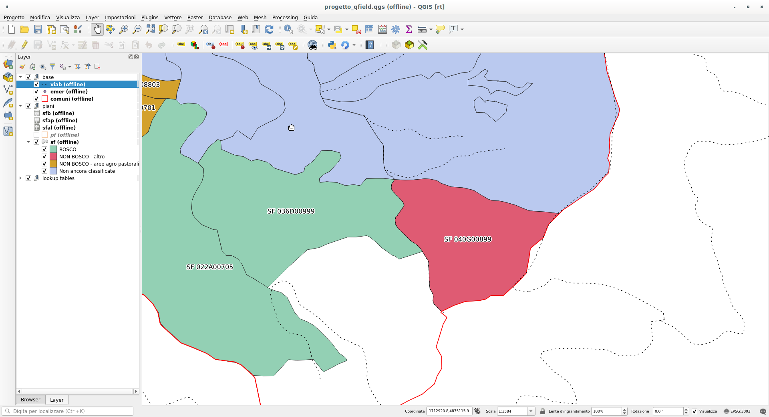
Task: Select the Identify Features tool
Action: click(289, 29)
